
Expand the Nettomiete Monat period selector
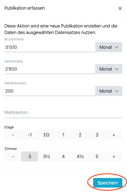(109, 69)
